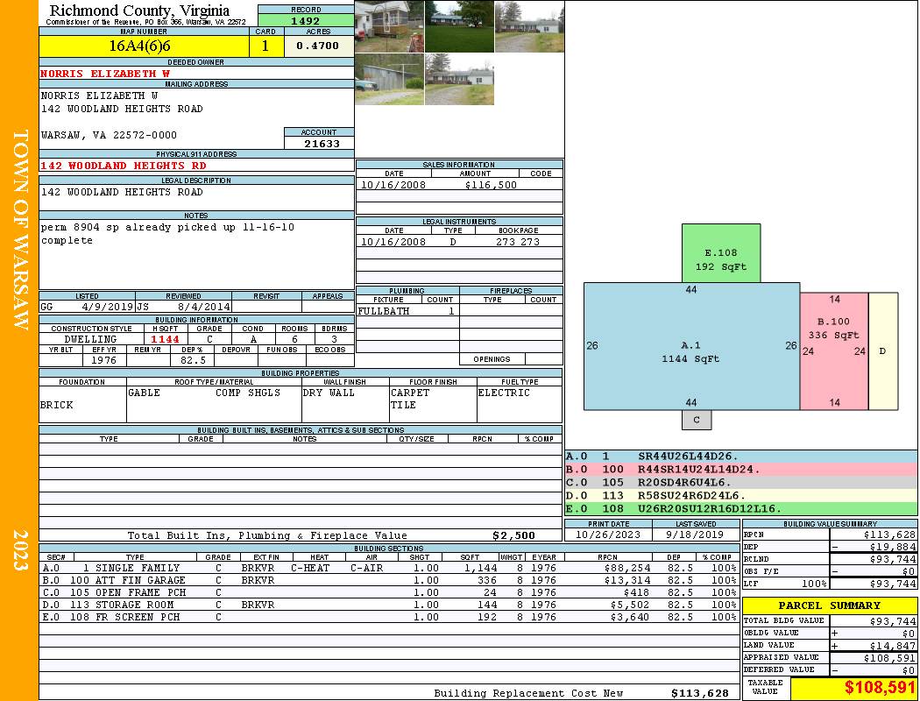
Task: Click the green record number 1492 box
Action: [306, 21]
